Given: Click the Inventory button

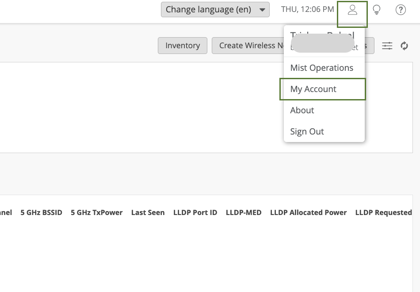Looking at the screenshot, I should click(x=183, y=46).
